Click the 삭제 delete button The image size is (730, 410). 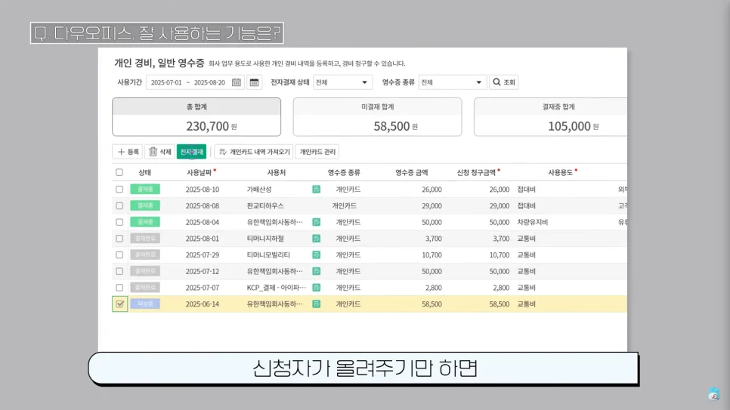tap(159, 152)
